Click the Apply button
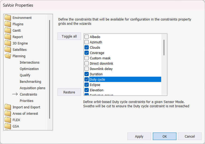 tap(139, 136)
